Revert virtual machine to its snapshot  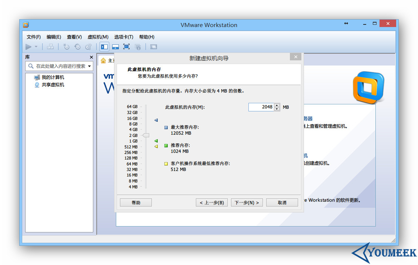tap(77, 46)
